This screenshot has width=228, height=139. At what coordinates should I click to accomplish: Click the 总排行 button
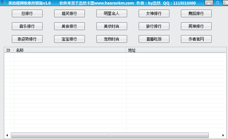27,13
